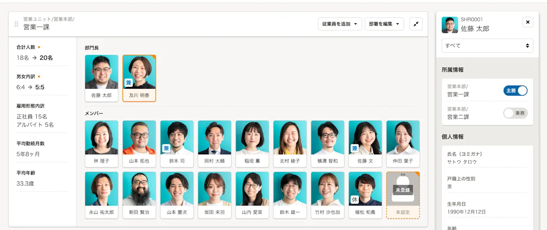The height and width of the screenshot is (230, 547).
Task: Open the すべて filter select box
Action: [x=487, y=46]
